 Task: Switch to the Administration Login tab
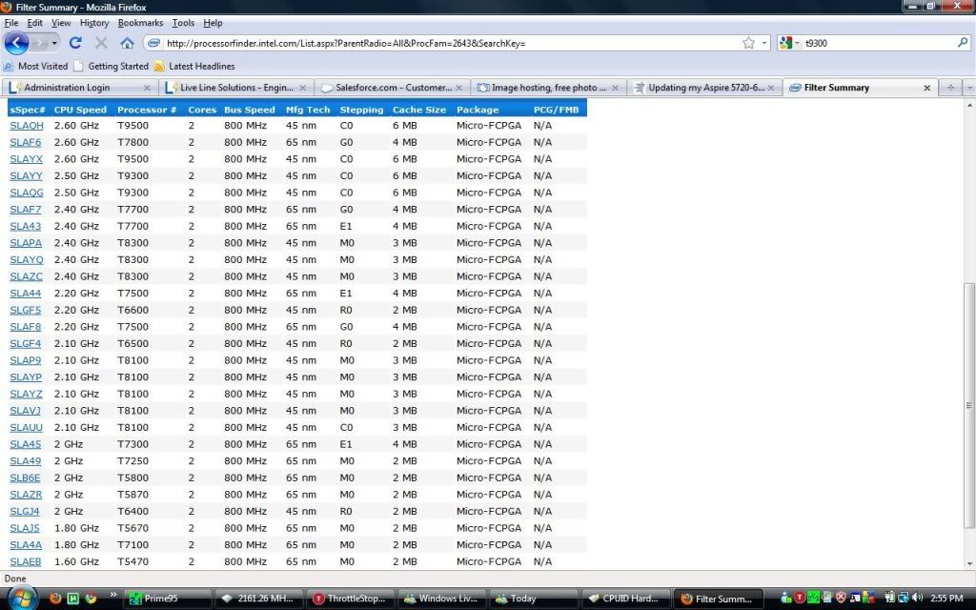click(x=80, y=88)
